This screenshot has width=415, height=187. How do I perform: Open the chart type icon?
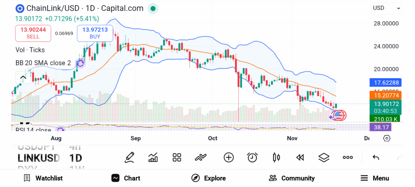pyautogui.click(x=153, y=157)
